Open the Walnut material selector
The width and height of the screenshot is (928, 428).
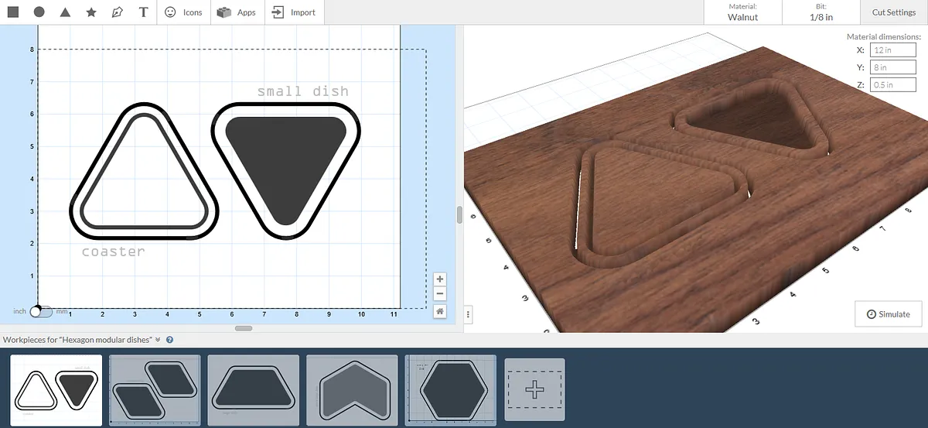click(742, 12)
